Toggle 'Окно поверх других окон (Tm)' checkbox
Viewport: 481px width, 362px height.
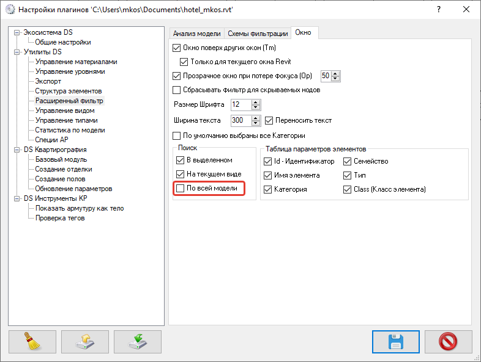[x=176, y=48]
